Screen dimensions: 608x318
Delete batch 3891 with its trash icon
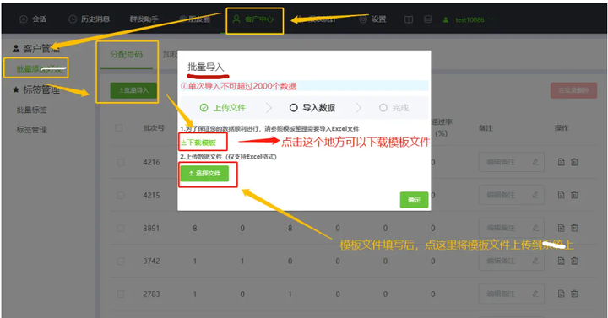tap(574, 228)
